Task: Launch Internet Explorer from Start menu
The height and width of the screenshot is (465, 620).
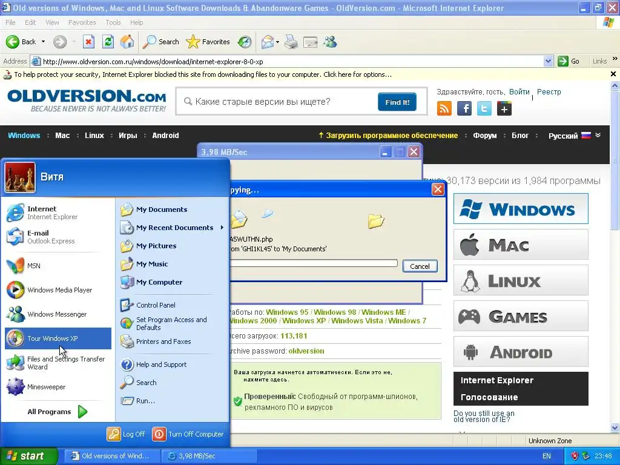Action: (58, 213)
